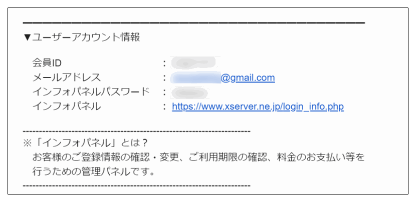Click the 会員ID label
The image size is (416, 202).
click(47, 63)
